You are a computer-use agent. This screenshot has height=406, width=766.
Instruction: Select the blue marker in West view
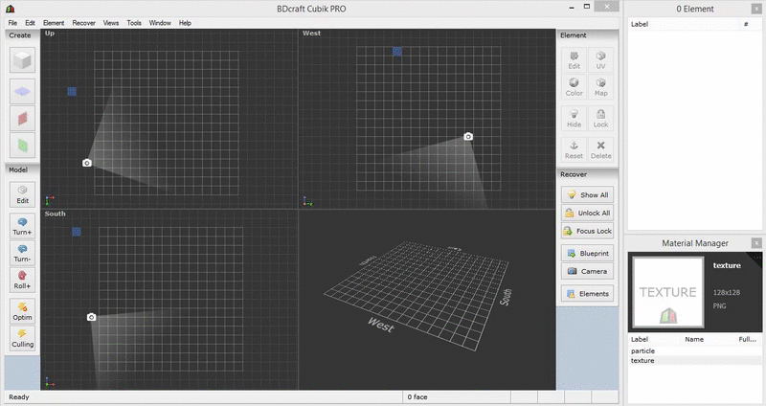click(397, 52)
